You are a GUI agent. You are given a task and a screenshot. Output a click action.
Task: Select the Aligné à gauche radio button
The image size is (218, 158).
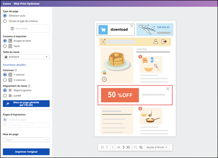point(5,90)
